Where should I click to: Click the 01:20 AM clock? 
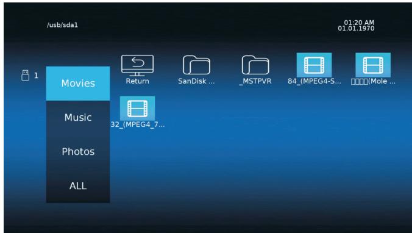click(359, 23)
